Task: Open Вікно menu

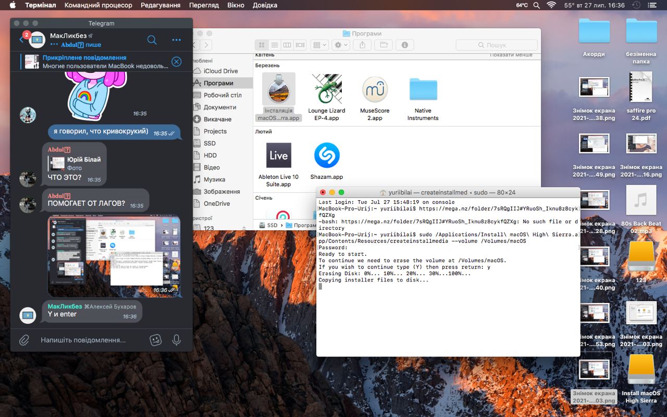Action: pyautogui.click(x=236, y=5)
